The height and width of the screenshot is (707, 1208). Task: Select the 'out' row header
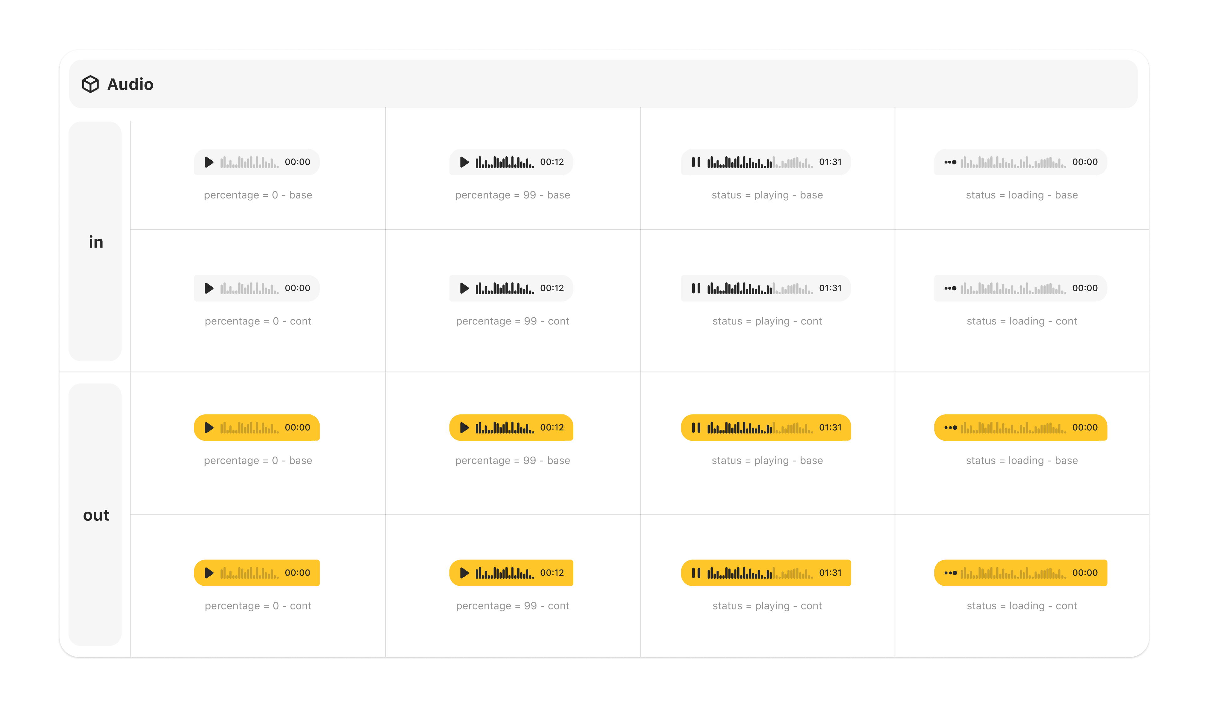(95, 515)
